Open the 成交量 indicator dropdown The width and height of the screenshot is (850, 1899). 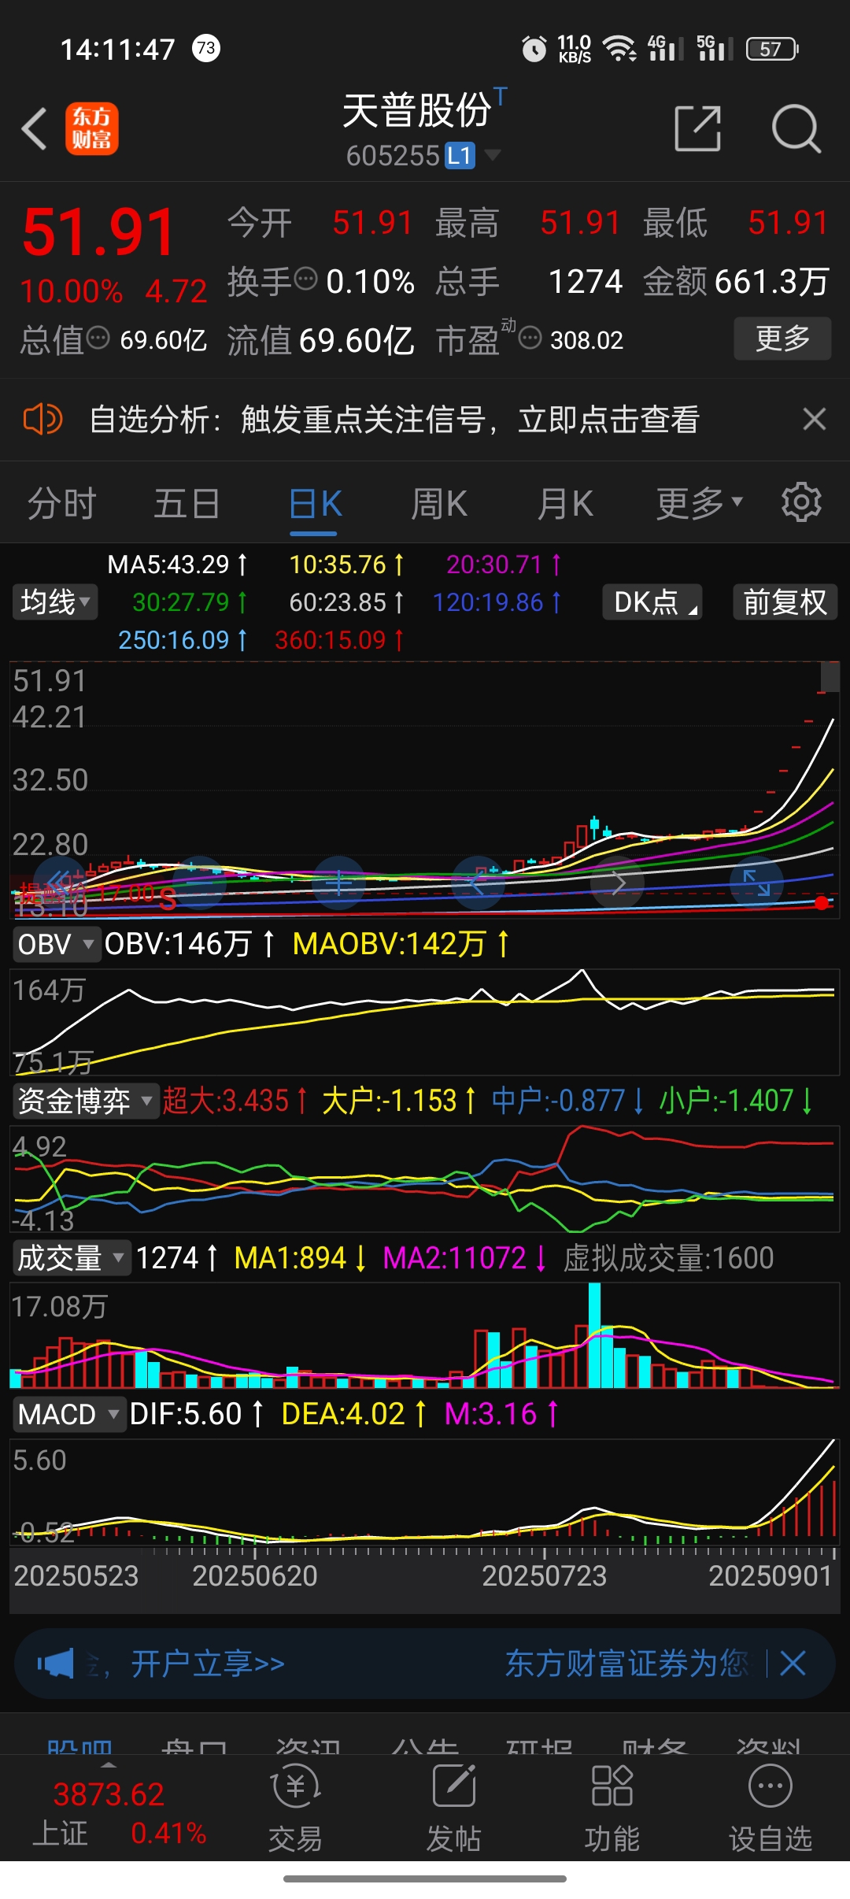pos(71,1258)
